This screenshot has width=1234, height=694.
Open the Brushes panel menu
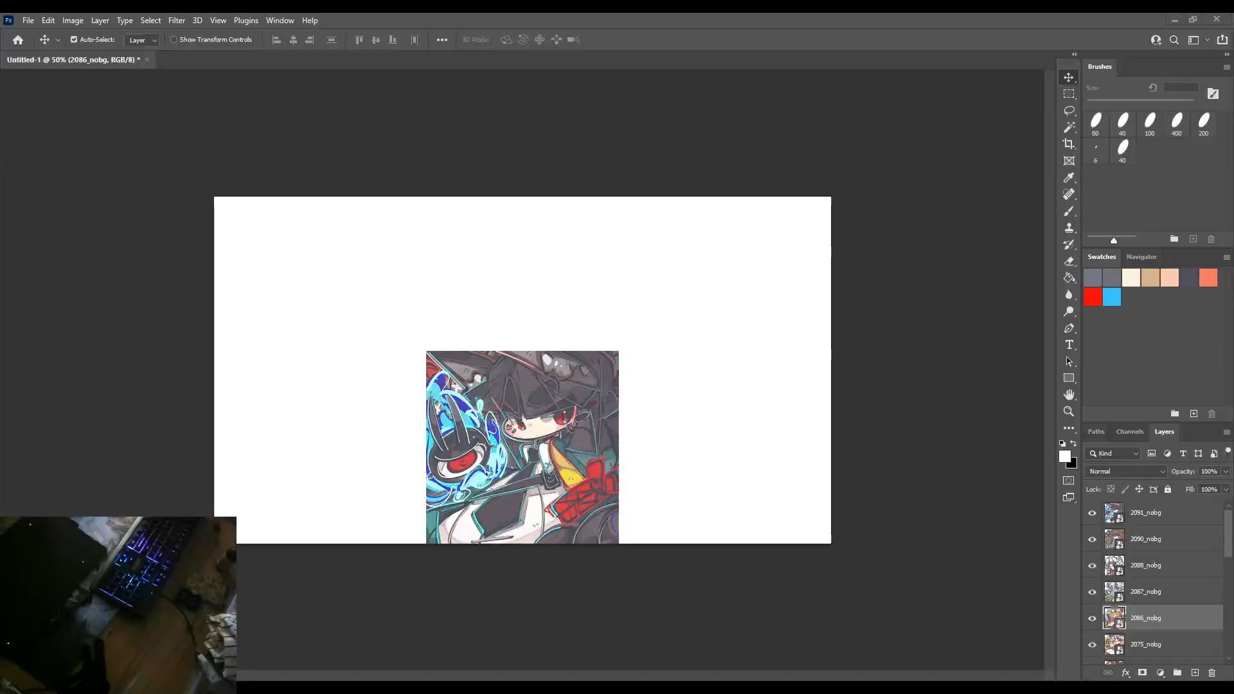(1226, 67)
